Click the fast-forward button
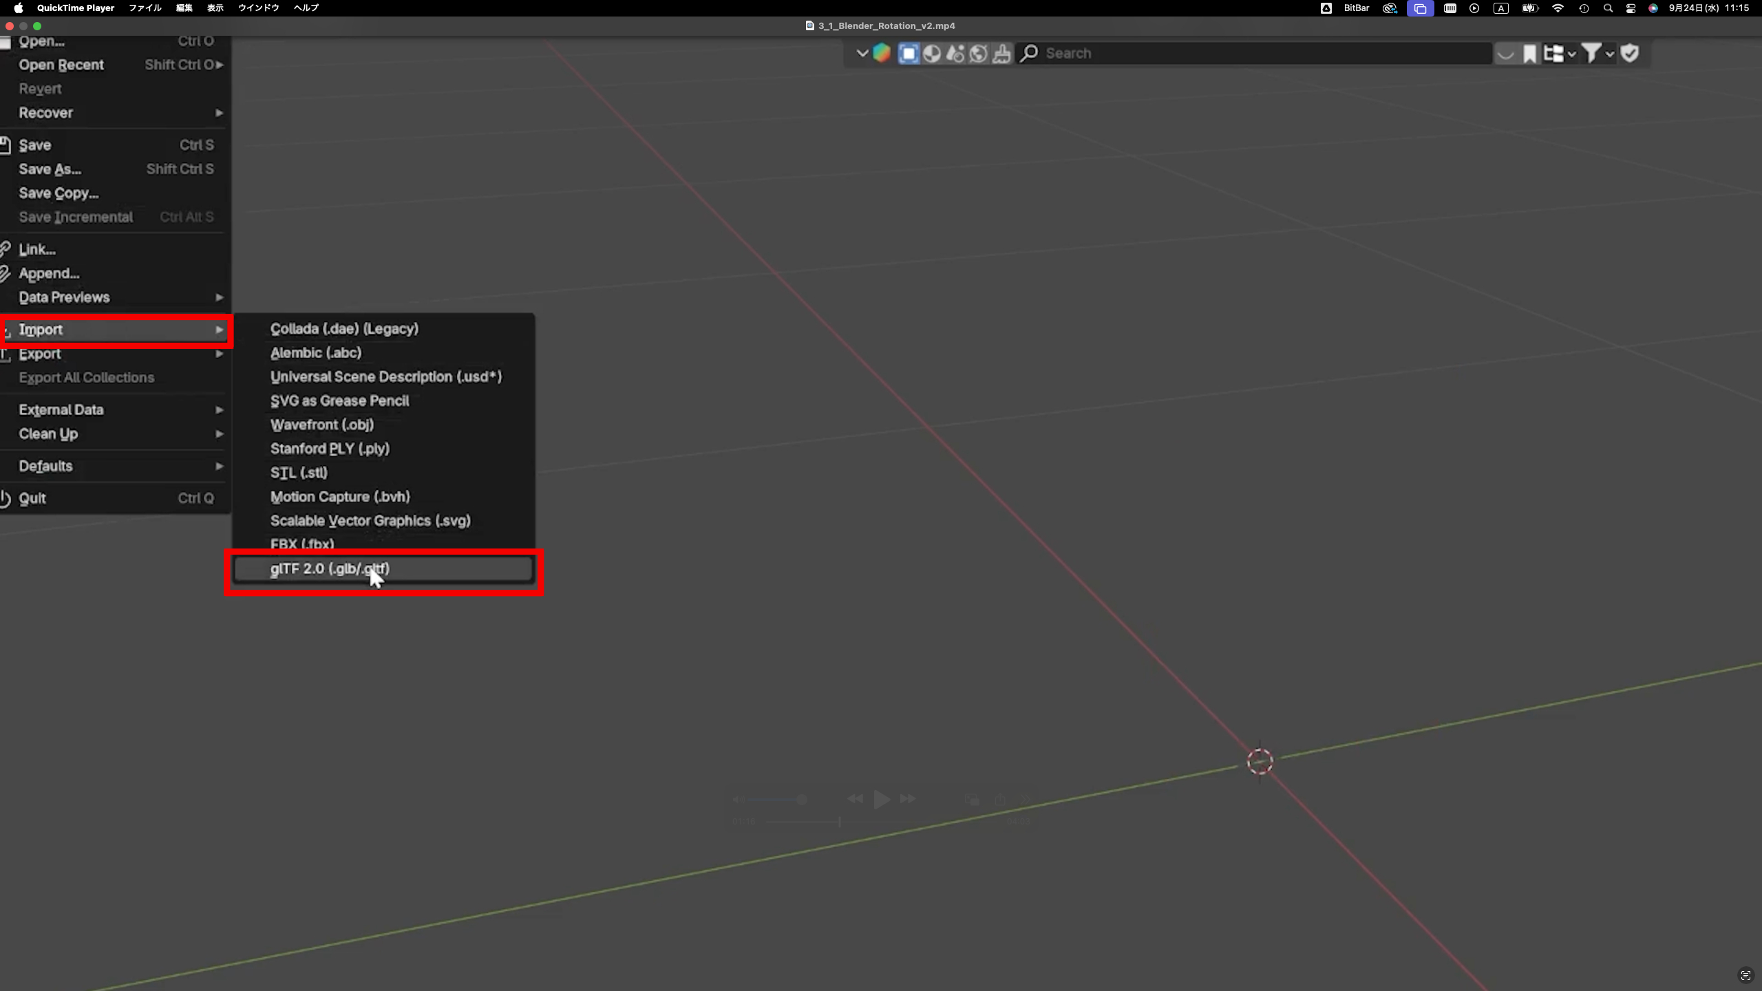 click(908, 798)
